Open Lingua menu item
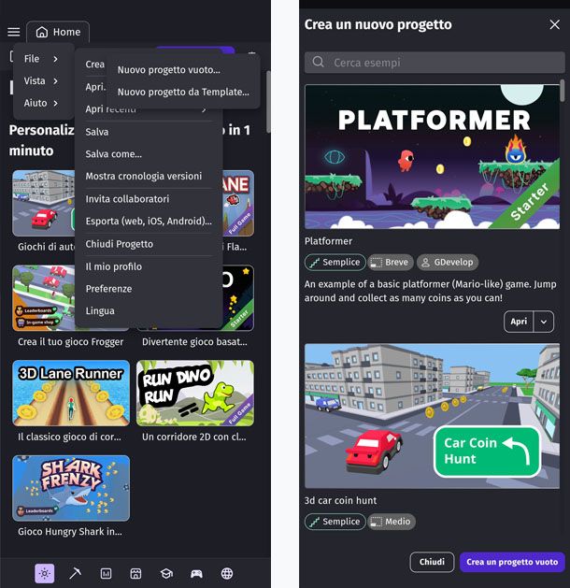This screenshot has height=588, width=570. click(149, 311)
